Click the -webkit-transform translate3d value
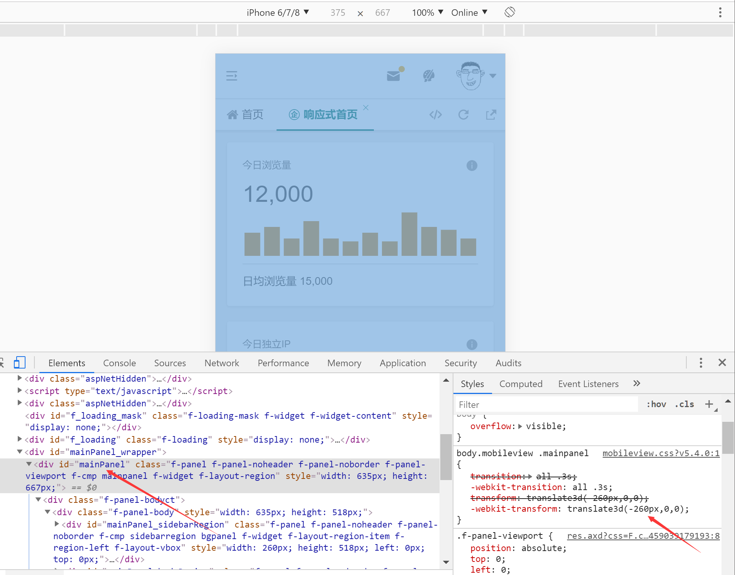Image resolution: width=735 pixels, height=575 pixels. (625, 509)
